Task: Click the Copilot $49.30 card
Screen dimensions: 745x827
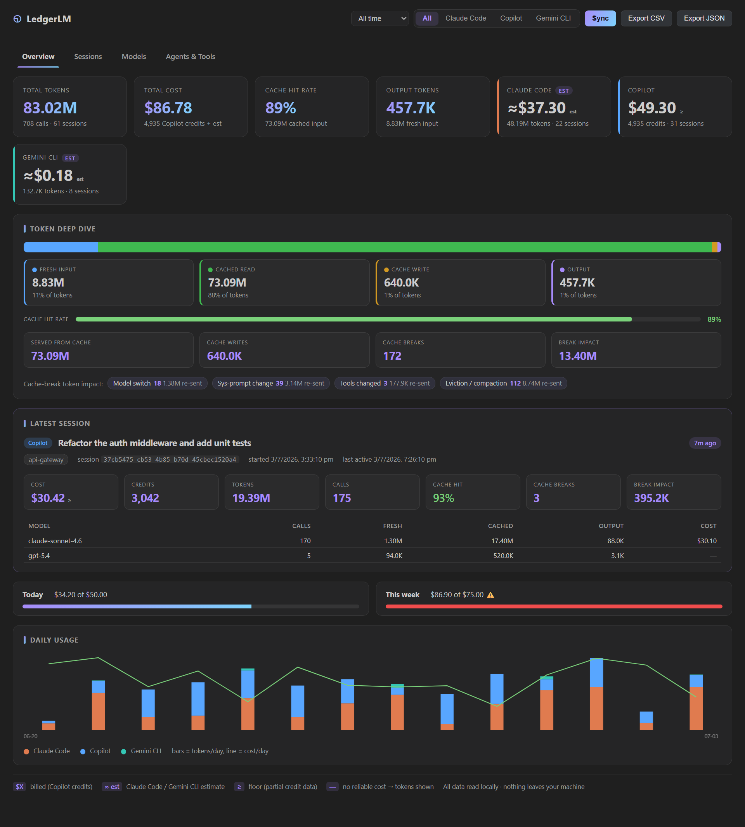Action: coord(675,107)
